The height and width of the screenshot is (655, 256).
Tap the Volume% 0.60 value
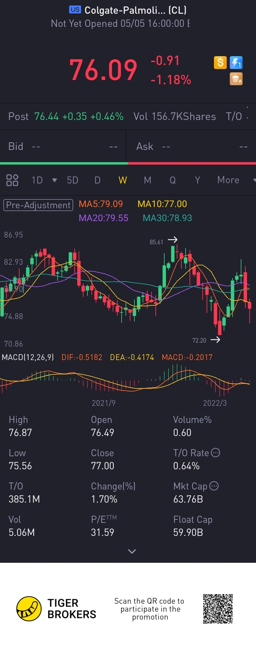pyautogui.click(x=182, y=433)
